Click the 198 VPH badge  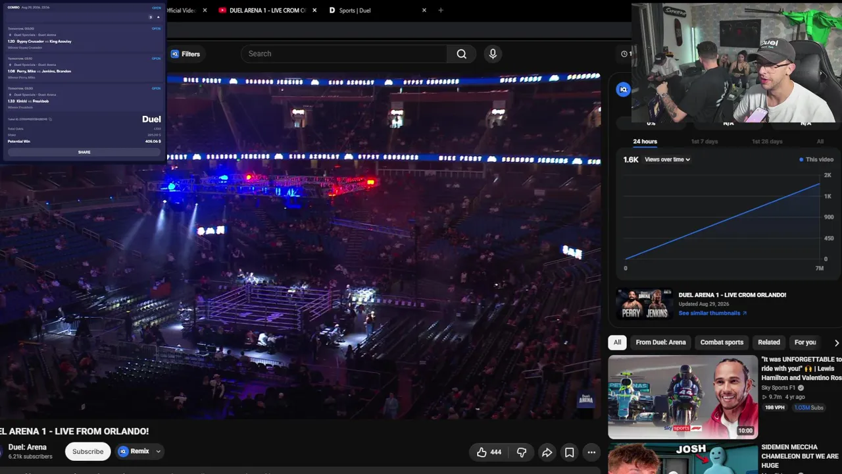coord(774,408)
